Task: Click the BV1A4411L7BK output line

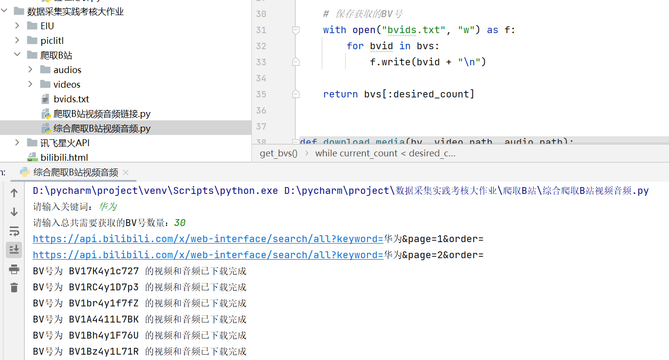Action: [x=140, y=320]
